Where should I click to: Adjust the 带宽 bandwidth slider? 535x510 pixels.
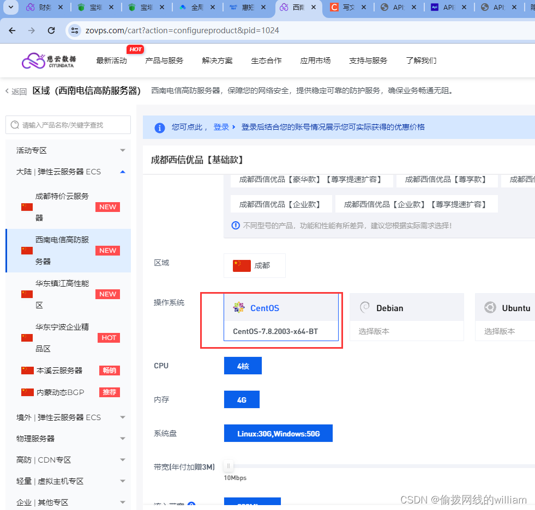click(x=228, y=466)
